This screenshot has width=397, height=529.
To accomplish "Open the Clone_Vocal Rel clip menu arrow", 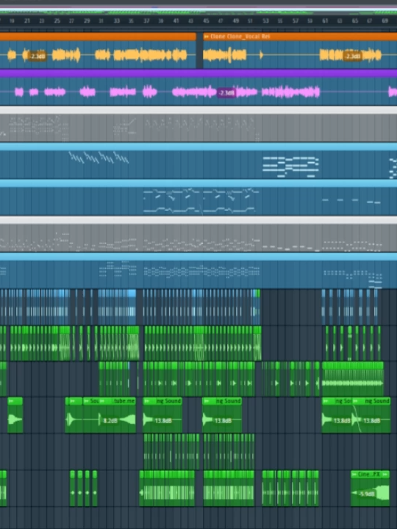I will pos(207,37).
